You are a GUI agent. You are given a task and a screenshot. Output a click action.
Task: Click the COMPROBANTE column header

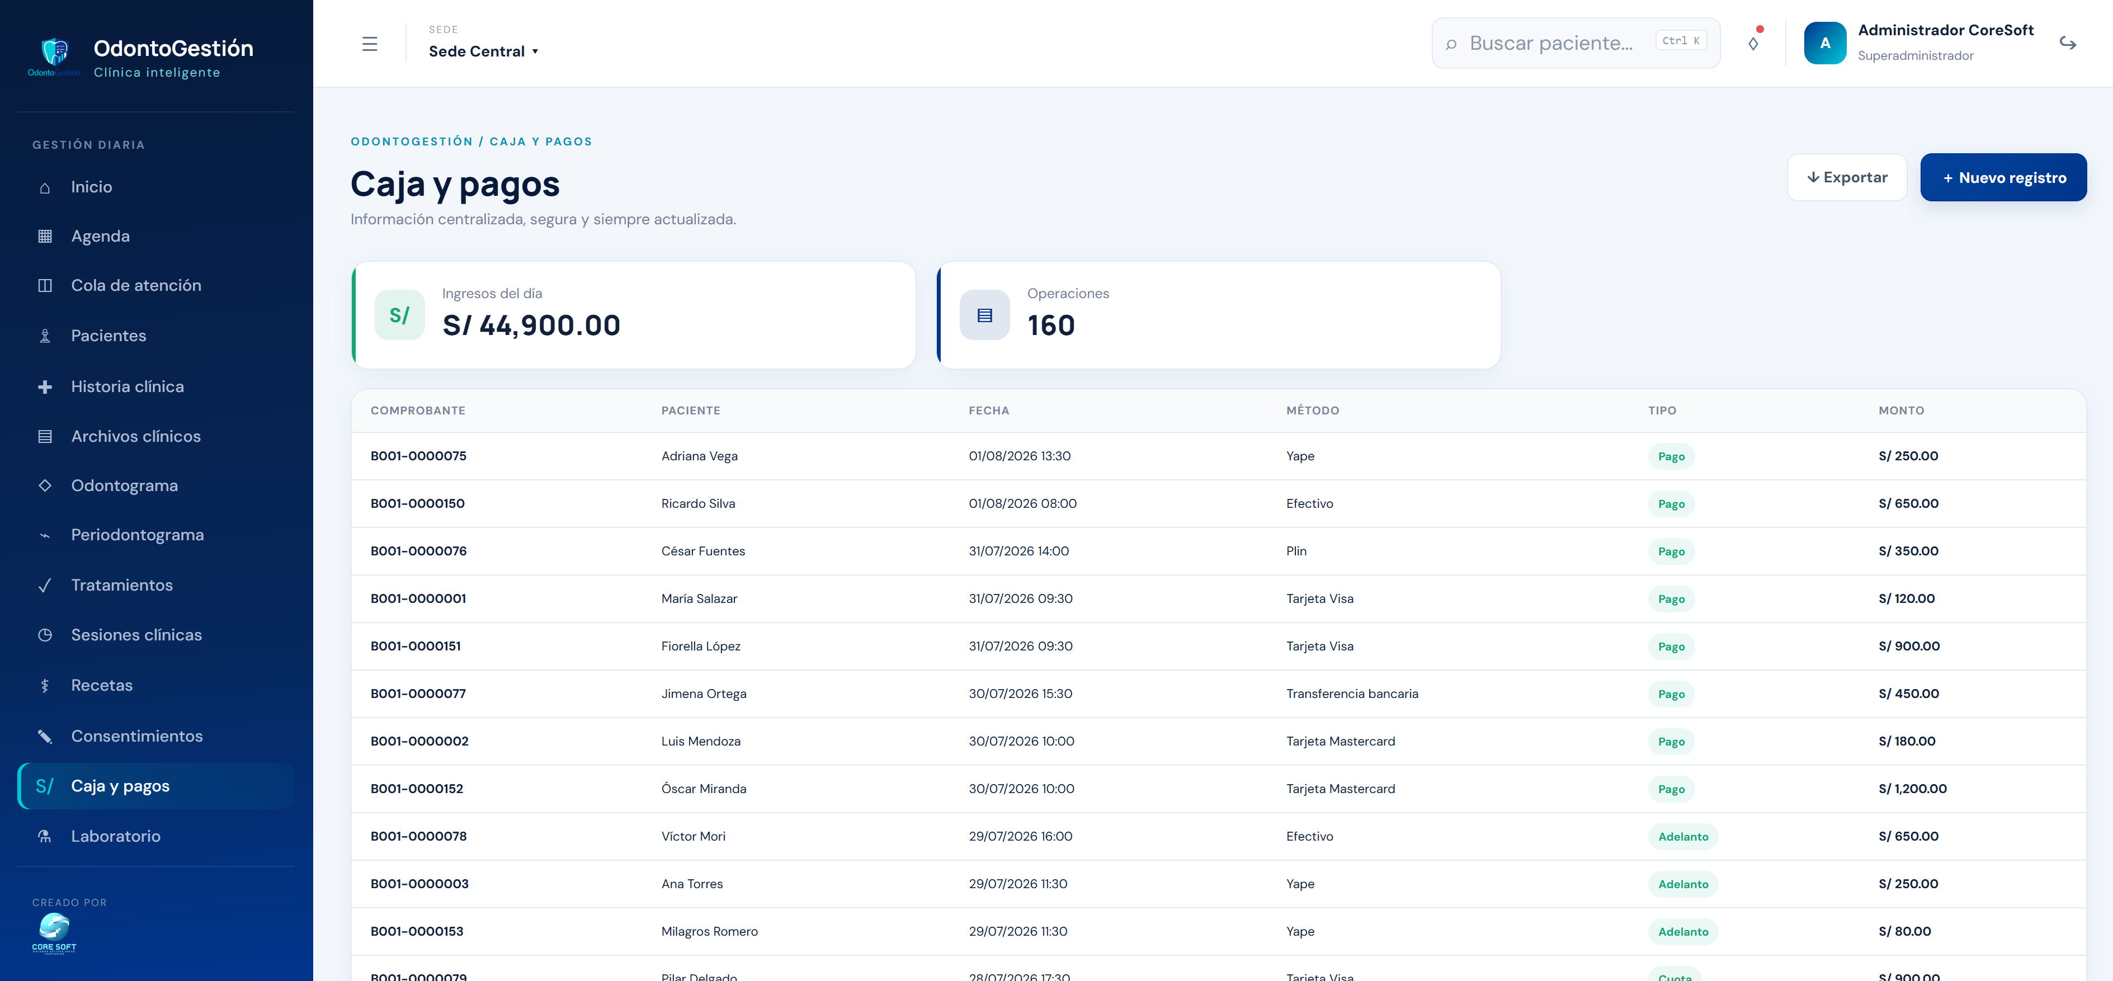tap(418, 410)
